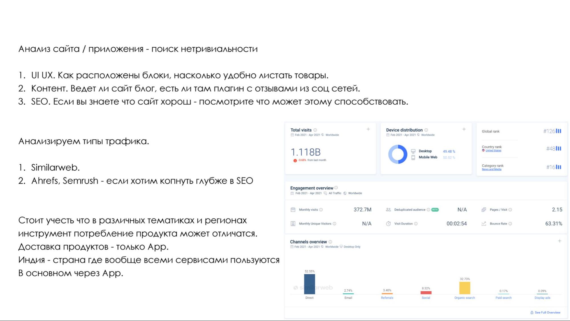
Task: Click the lock icon beside See Full Overview
Action: [532, 313]
